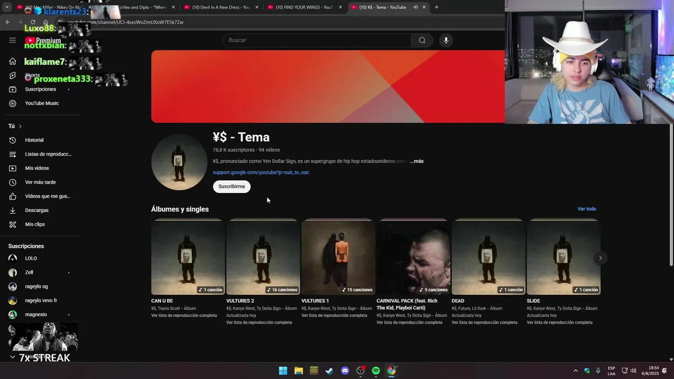Open DEAD full playlist link
Viewport: 674px width, 379px height.
(484, 323)
